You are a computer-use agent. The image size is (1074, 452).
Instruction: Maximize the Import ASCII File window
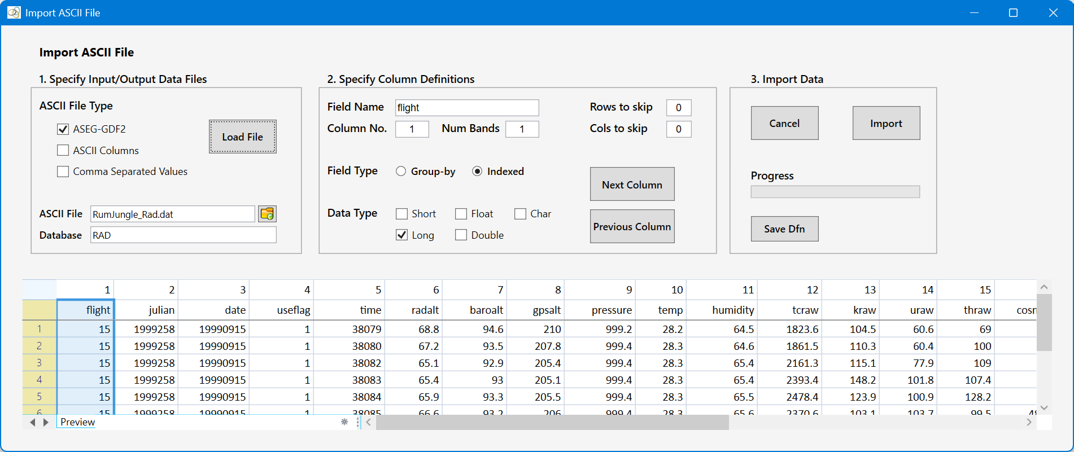coord(1013,12)
